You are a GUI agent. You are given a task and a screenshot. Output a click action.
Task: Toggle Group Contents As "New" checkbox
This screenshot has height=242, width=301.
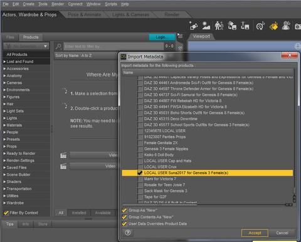coord(124,217)
